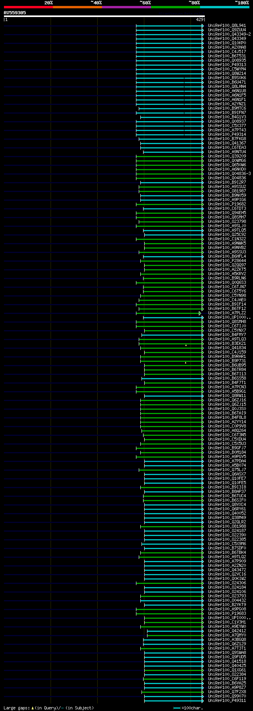Screen dimensions: 253x711
Task: Open hit UniRef100_C5X9M6
Action: click(x=227, y=544)
